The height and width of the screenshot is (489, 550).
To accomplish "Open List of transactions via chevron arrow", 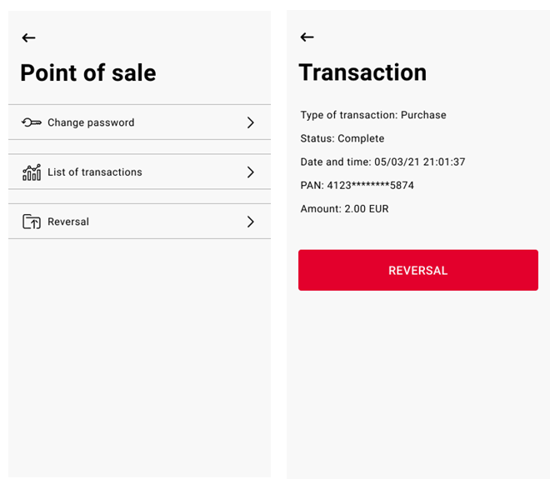I will tap(250, 172).
